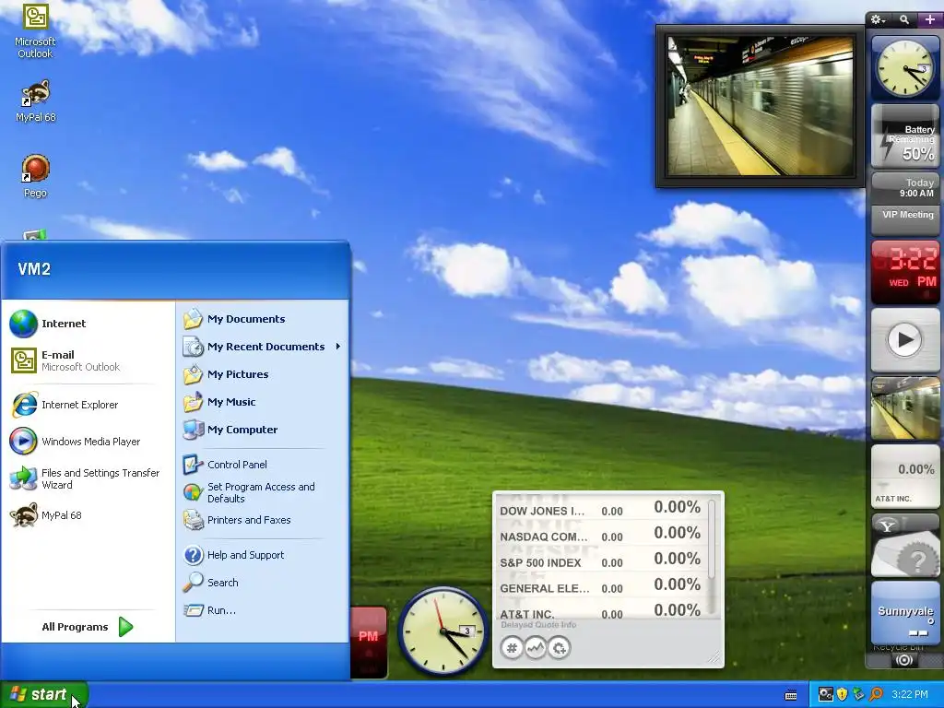The width and height of the screenshot is (944, 708).
Task: Click the widget dock search magnifier
Action: point(904,20)
